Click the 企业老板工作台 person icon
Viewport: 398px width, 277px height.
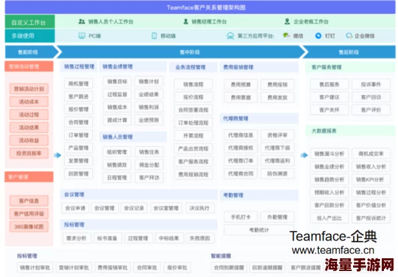point(287,21)
